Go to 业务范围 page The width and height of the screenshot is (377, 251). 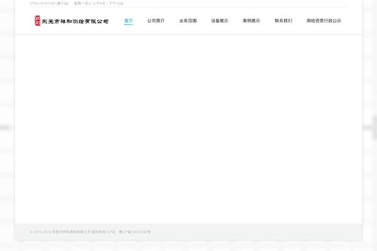[188, 21]
